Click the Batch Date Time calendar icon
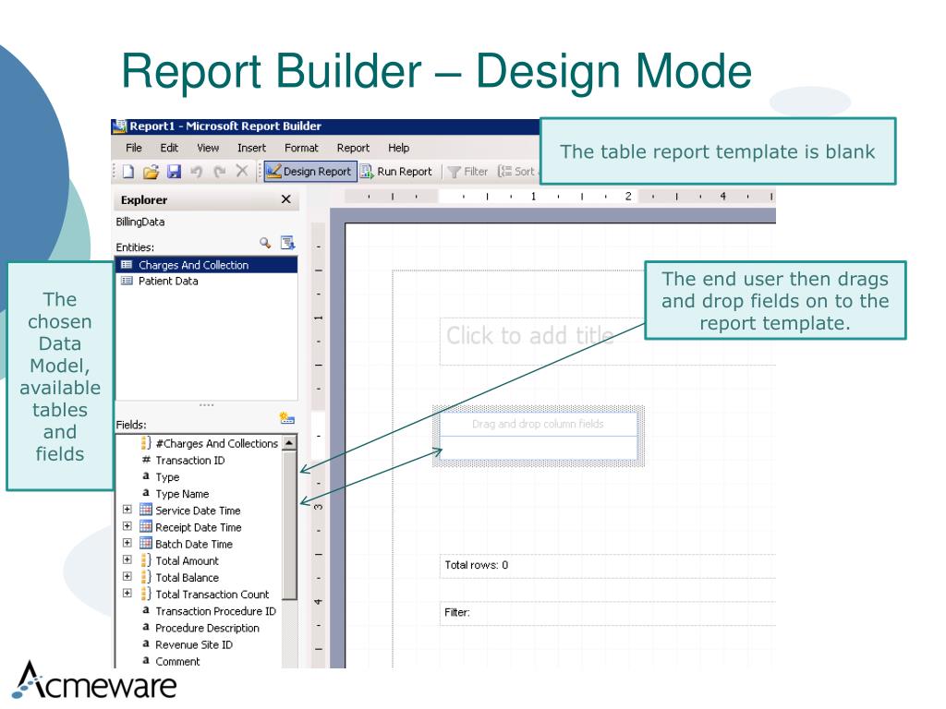Viewport: 946px width, 709px height. [x=145, y=543]
